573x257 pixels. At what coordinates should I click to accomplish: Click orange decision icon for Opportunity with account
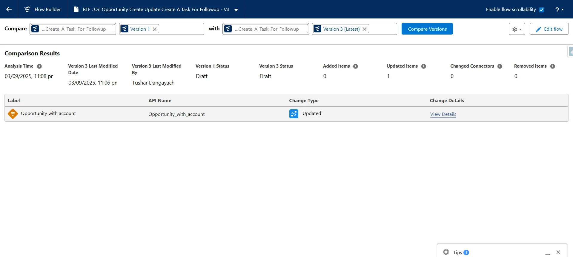point(13,114)
